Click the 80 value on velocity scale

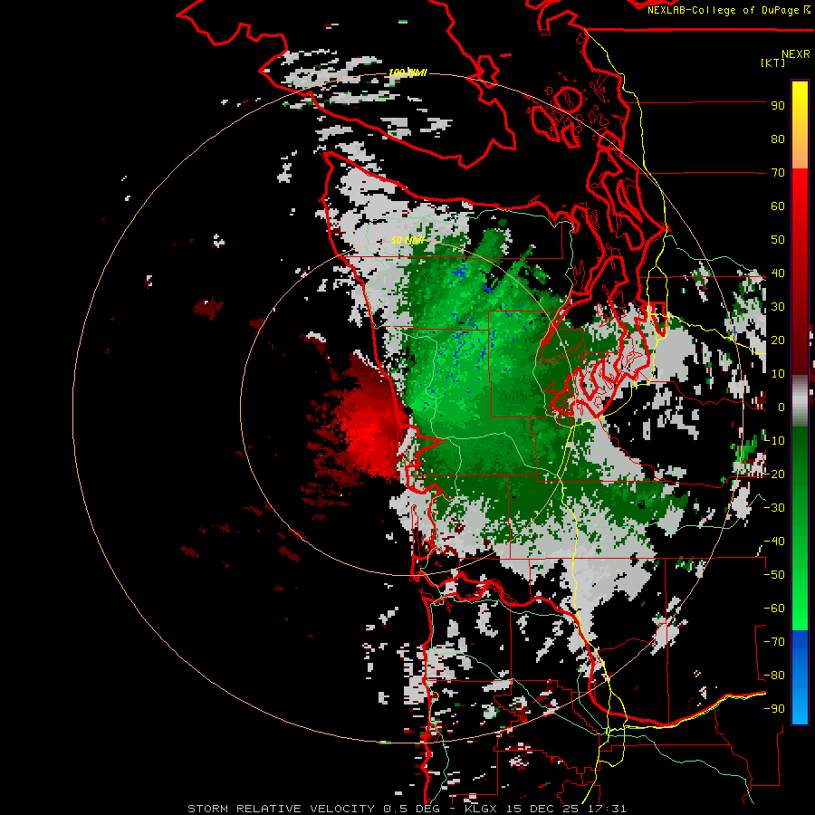coord(778,139)
